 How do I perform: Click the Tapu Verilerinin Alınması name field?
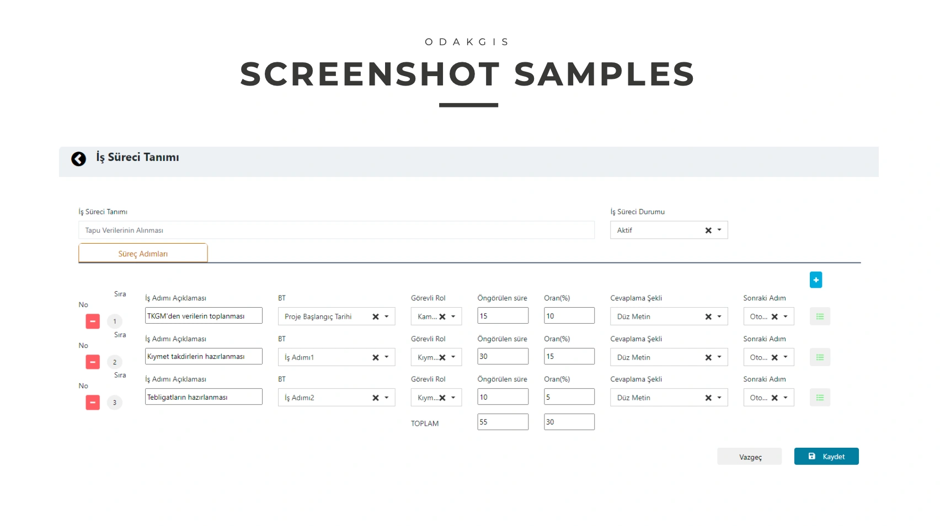pos(336,230)
